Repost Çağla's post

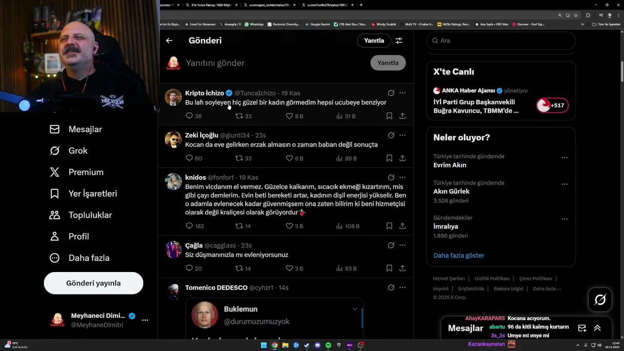coord(239,269)
